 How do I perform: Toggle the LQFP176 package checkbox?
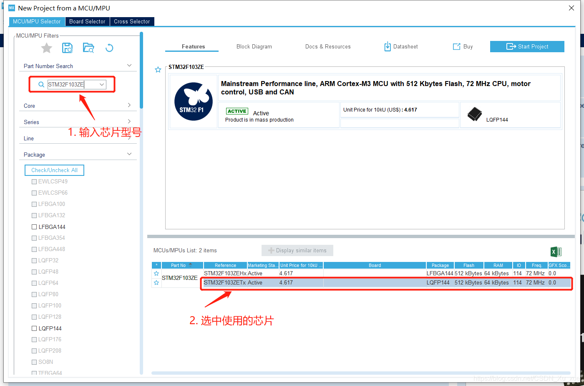(34, 340)
